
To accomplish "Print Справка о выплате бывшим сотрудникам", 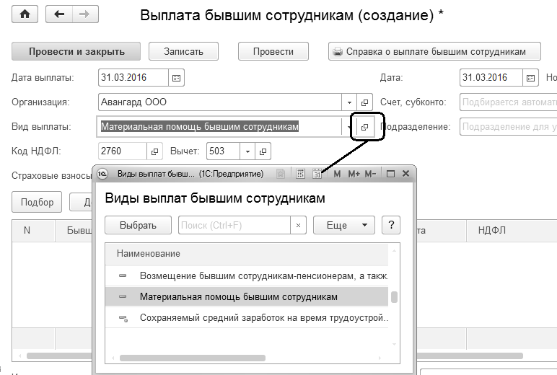I will coord(434,51).
